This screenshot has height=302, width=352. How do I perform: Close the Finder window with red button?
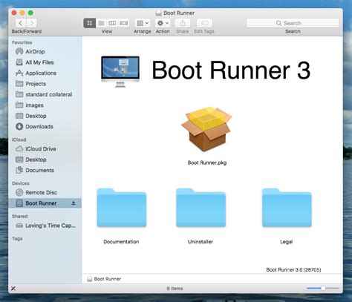[x=14, y=13]
